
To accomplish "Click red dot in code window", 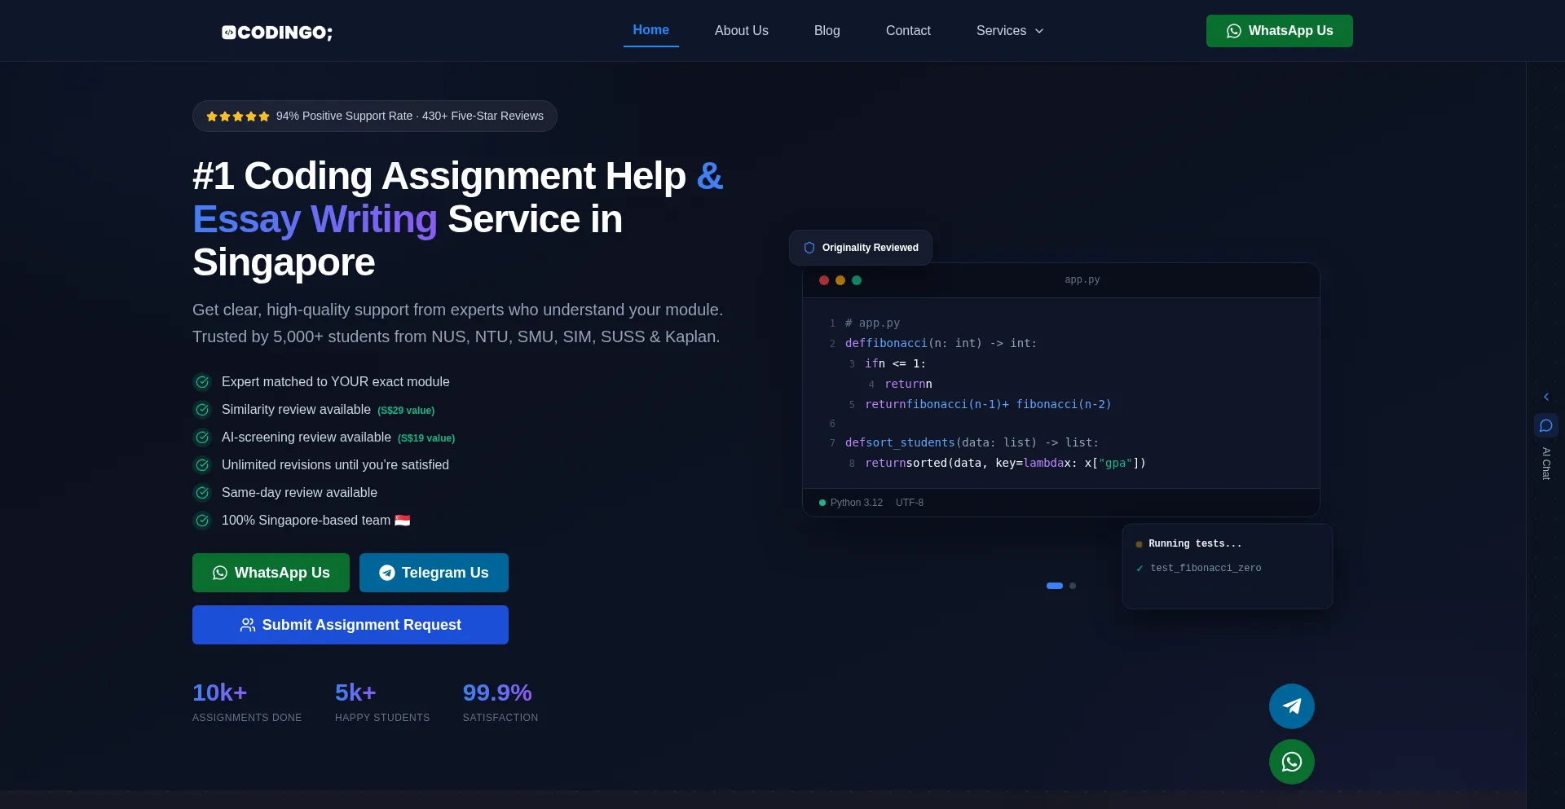I will (824, 280).
